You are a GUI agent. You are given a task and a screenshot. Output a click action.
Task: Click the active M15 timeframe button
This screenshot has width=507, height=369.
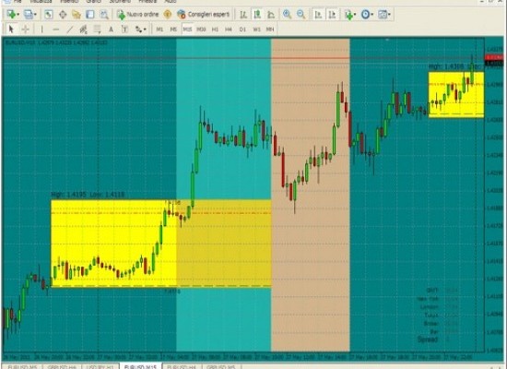tap(187, 30)
